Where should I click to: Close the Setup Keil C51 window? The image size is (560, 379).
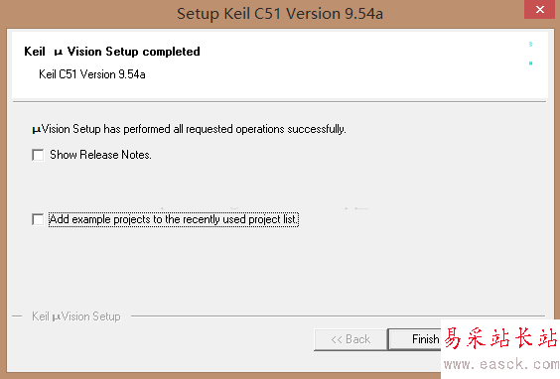click(x=539, y=9)
